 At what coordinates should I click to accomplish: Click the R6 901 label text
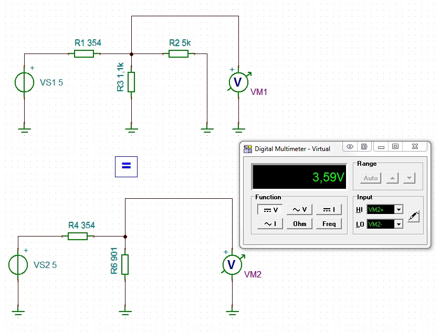(x=114, y=261)
